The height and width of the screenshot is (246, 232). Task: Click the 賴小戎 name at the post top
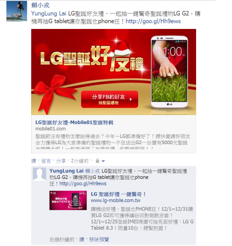(40, 5)
